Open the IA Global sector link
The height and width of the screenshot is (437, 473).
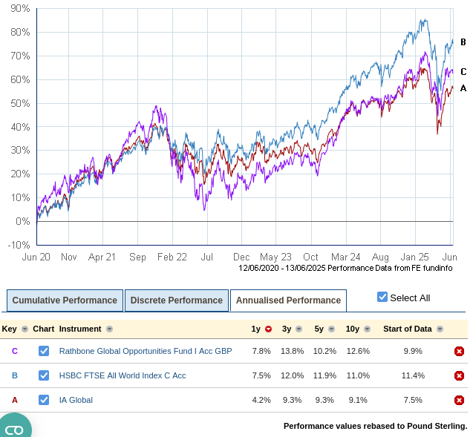click(76, 401)
